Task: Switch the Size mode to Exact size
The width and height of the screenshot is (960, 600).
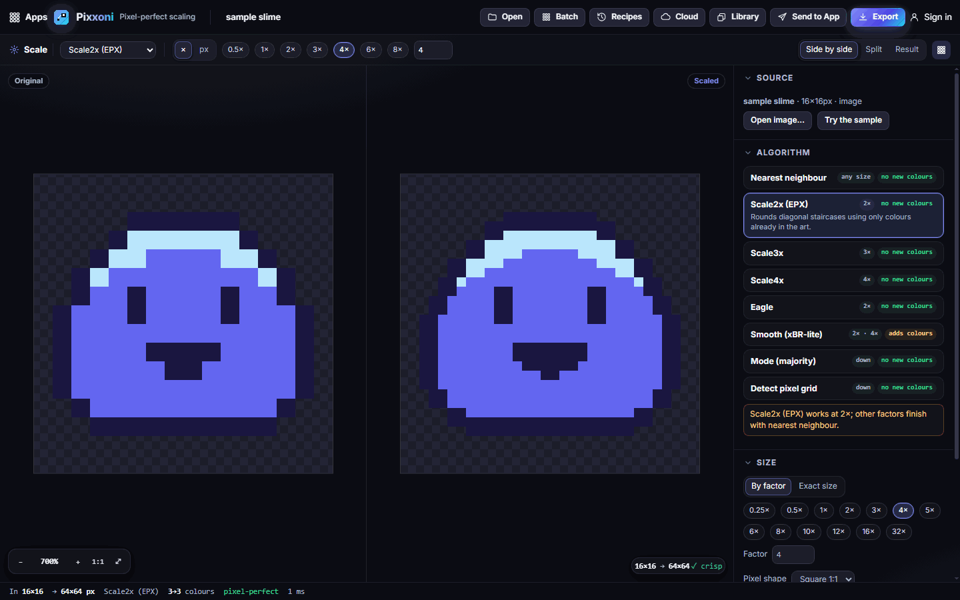Action: click(818, 487)
